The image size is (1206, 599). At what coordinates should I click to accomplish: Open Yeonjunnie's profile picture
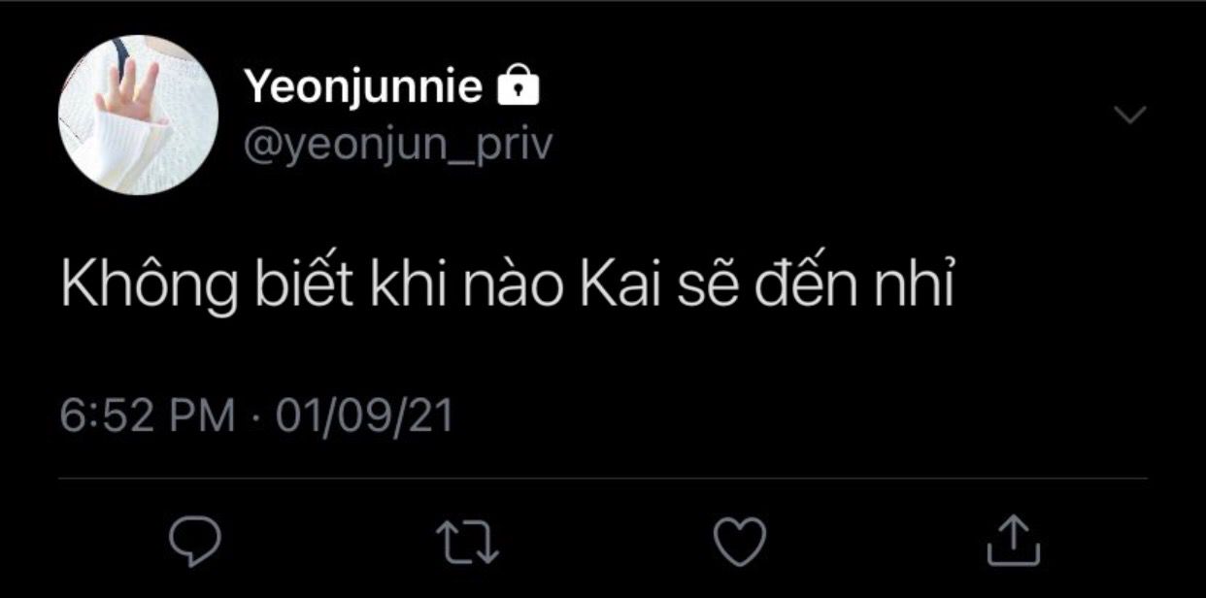138,116
